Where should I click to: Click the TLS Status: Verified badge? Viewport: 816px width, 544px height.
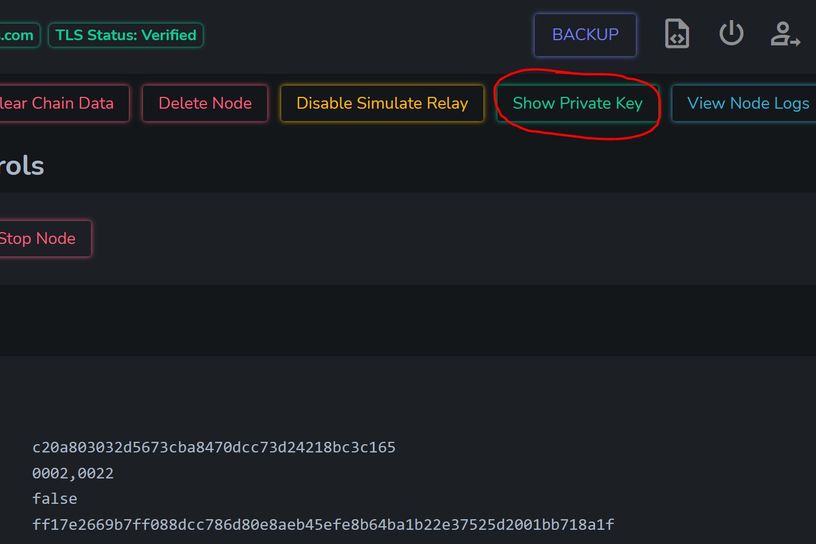coord(126,35)
